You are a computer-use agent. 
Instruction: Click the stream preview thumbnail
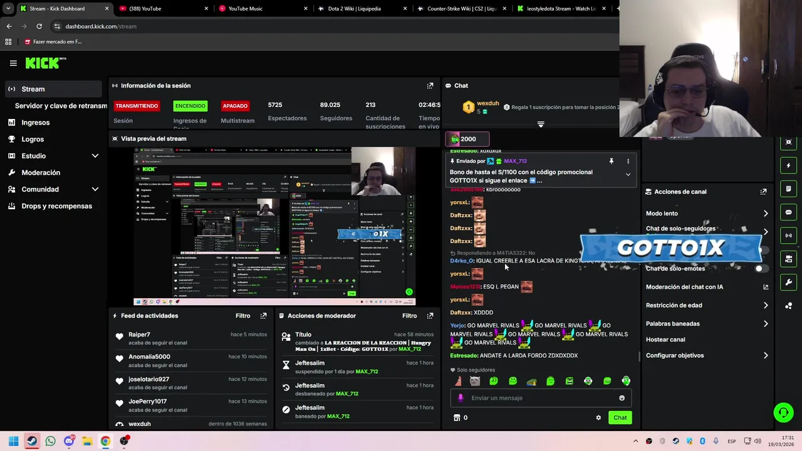pos(274,226)
